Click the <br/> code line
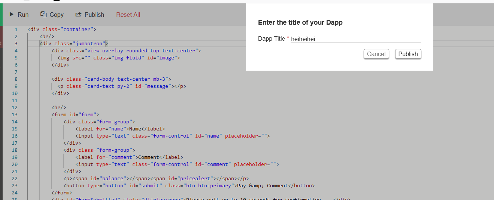494x200 pixels. [47, 36]
